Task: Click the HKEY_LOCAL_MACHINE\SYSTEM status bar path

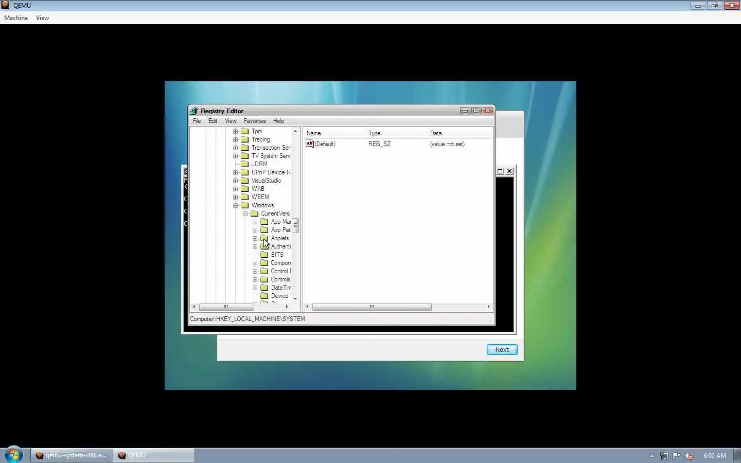Action: (x=248, y=319)
